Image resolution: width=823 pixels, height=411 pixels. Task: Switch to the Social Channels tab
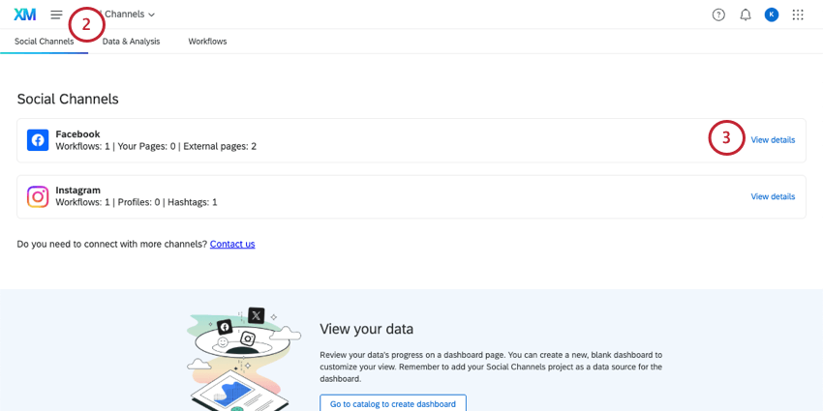pyautogui.click(x=44, y=42)
